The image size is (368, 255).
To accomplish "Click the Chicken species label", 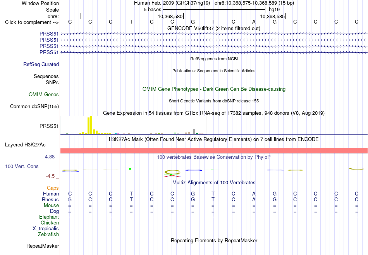I will pos(50,223).
